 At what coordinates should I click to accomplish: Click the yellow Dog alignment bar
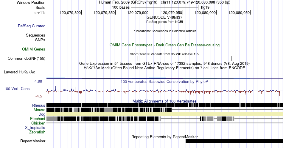click(164, 114)
